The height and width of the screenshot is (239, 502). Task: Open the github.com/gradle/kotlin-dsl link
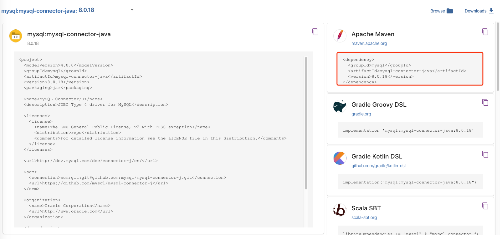click(x=378, y=166)
